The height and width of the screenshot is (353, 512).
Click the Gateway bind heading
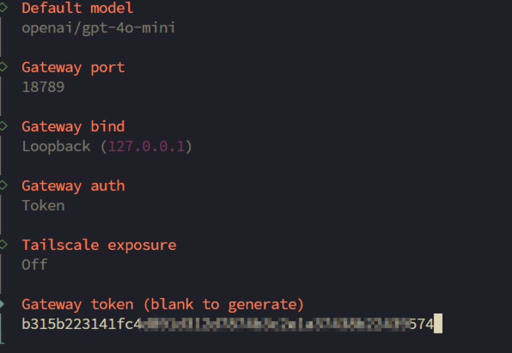click(73, 126)
